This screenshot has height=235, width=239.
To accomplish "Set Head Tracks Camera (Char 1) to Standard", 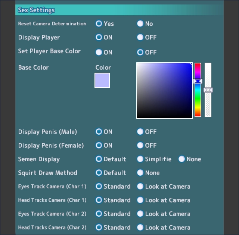I will coord(99,200).
